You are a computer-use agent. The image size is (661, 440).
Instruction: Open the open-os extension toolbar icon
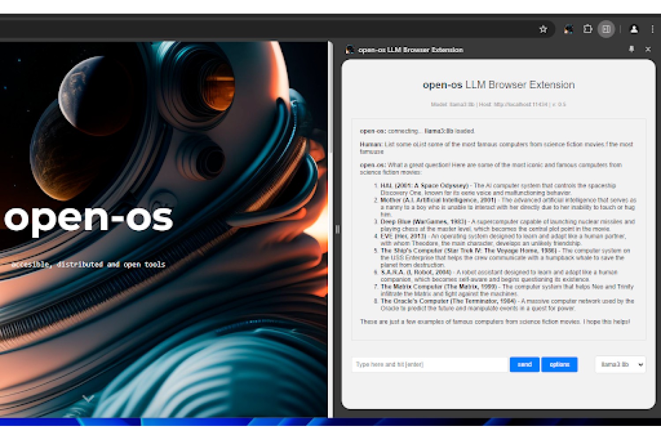[x=568, y=29]
